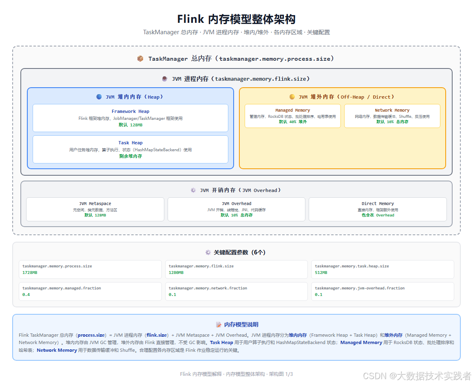Click the Framework Heap description line mentioning JobManager/TaskManager
Viewport: 473px width, 384px height.
tap(130, 119)
